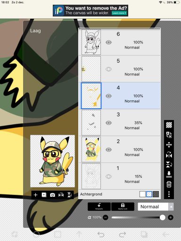Hide layer 6 with eye icon
181x241 pixels.
tap(108, 42)
